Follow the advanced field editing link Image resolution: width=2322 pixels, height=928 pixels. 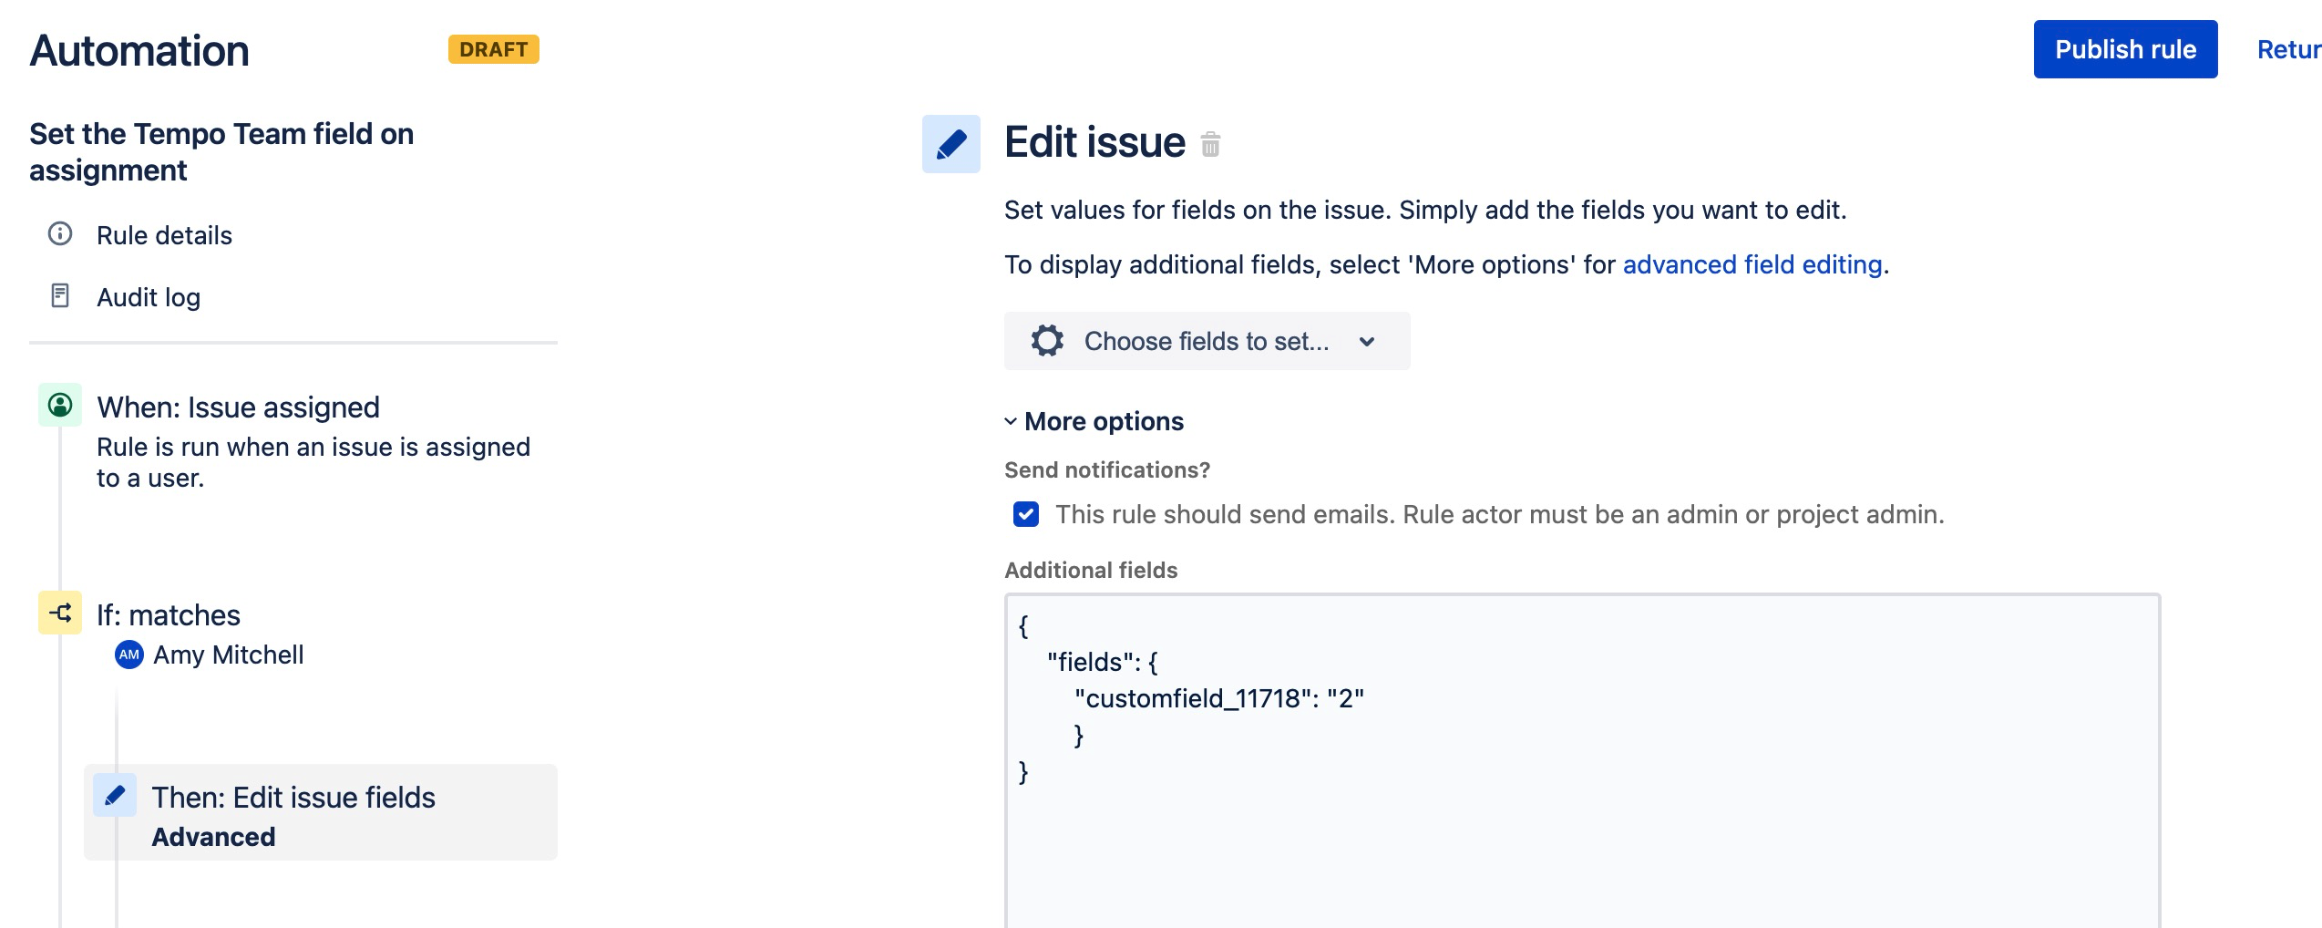[x=1752, y=264]
